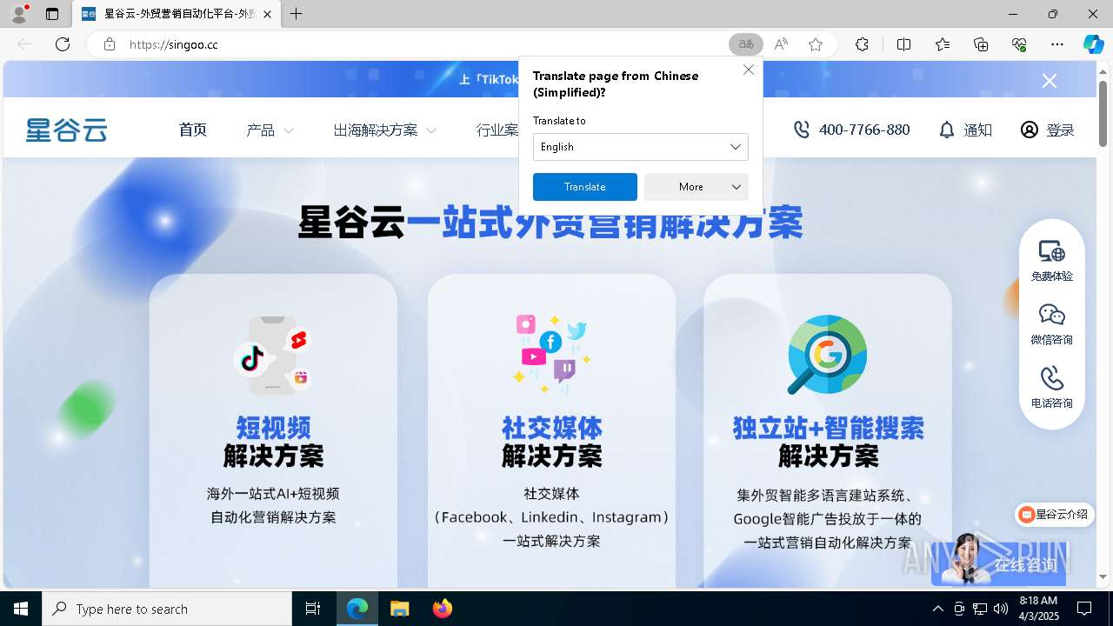Click the 星谷云介绍 button
The height and width of the screenshot is (626, 1113).
tap(1054, 514)
